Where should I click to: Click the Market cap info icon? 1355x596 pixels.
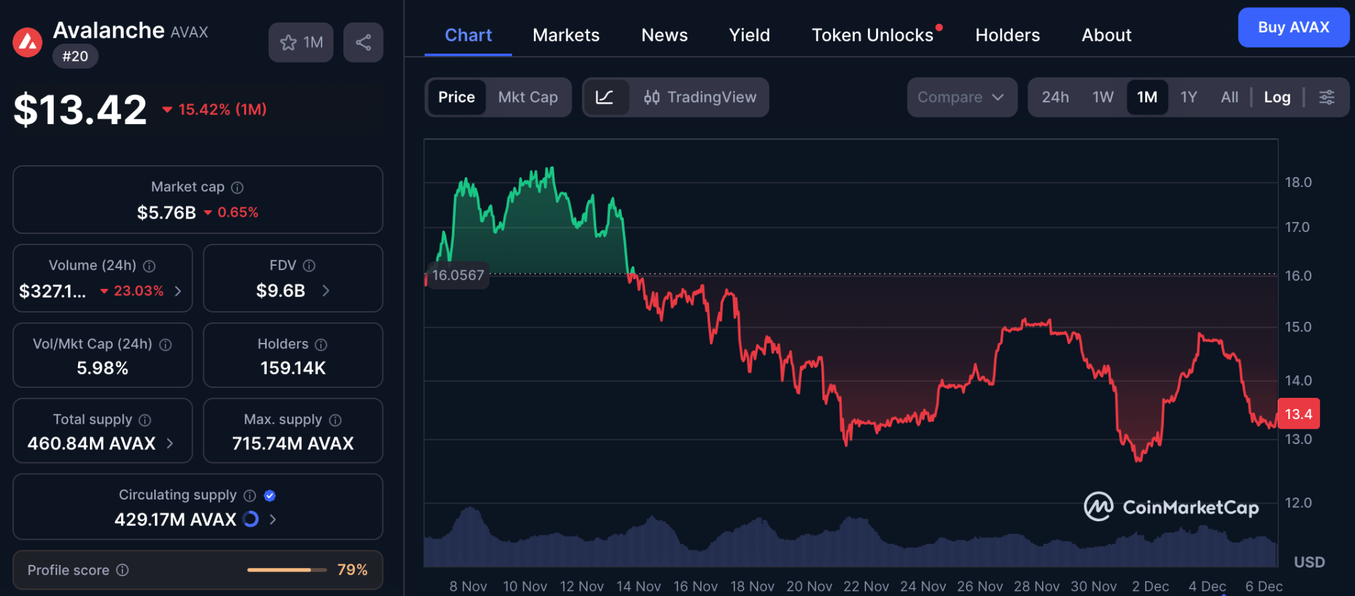(x=237, y=188)
